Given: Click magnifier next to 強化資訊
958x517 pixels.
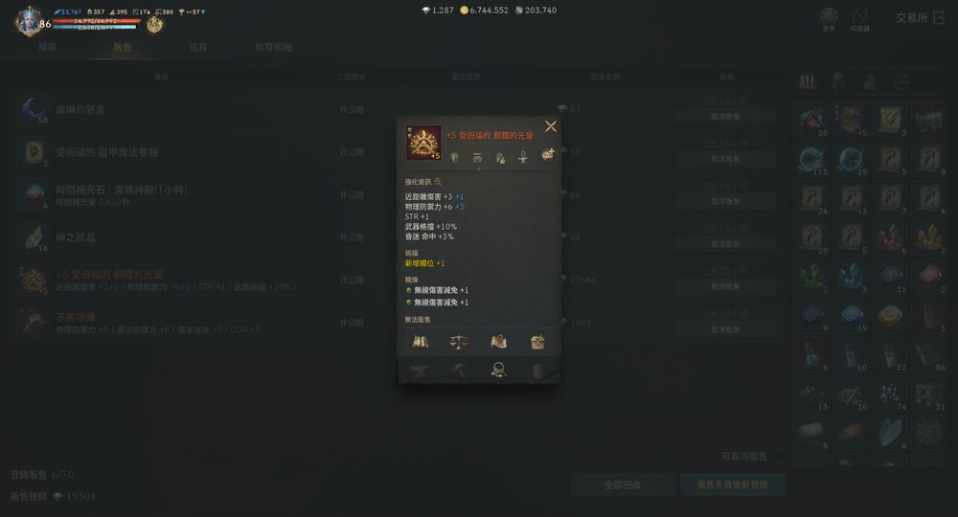Looking at the screenshot, I should 438,182.
